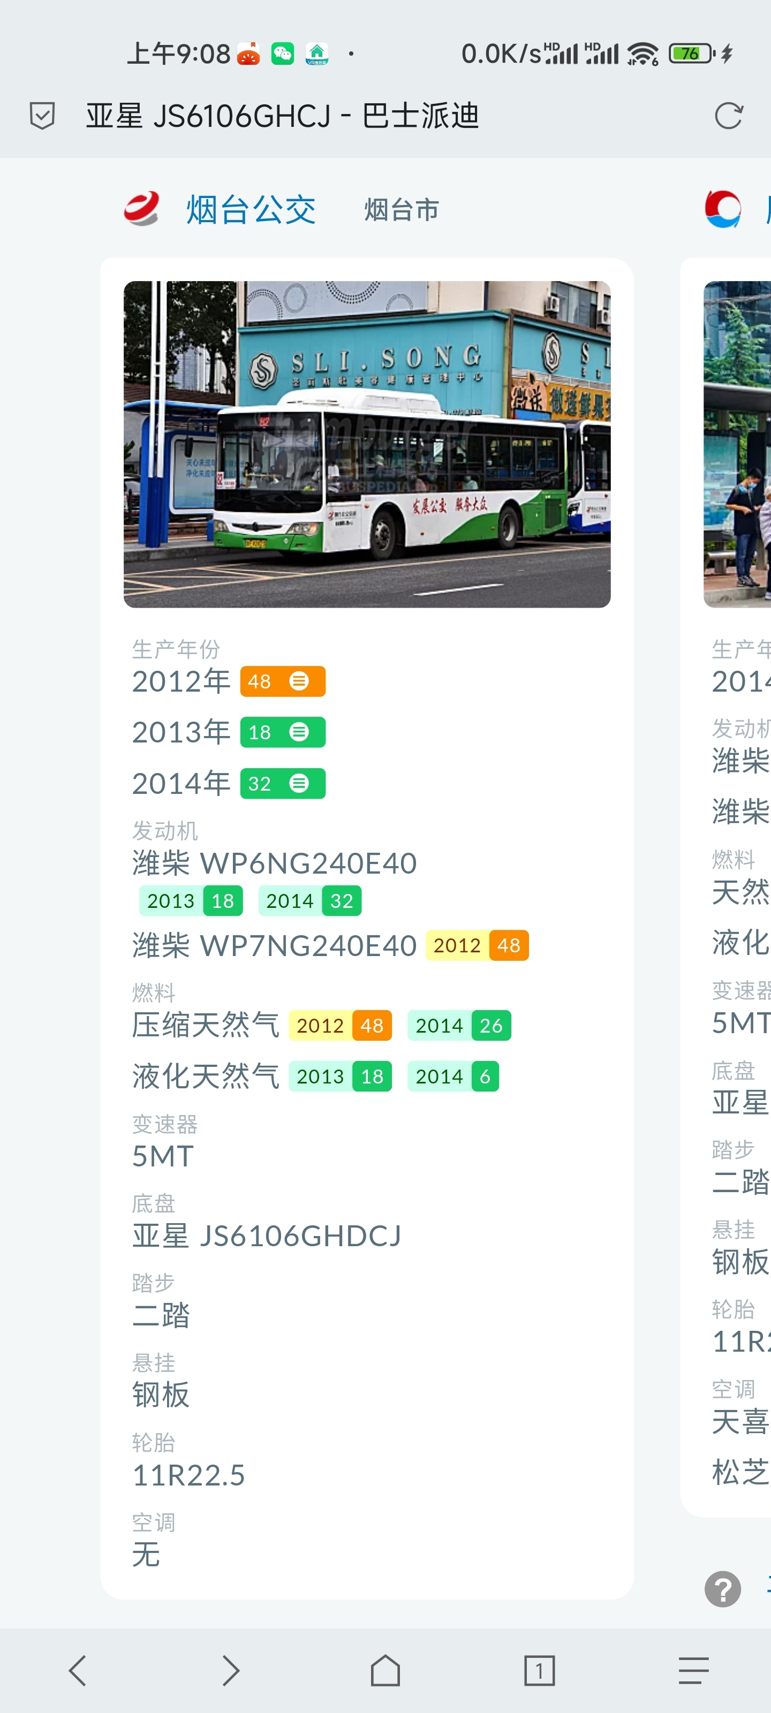Open the 烟台市 city link
Image resolution: width=771 pixels, height=1713 pixels.
(401, 210)
